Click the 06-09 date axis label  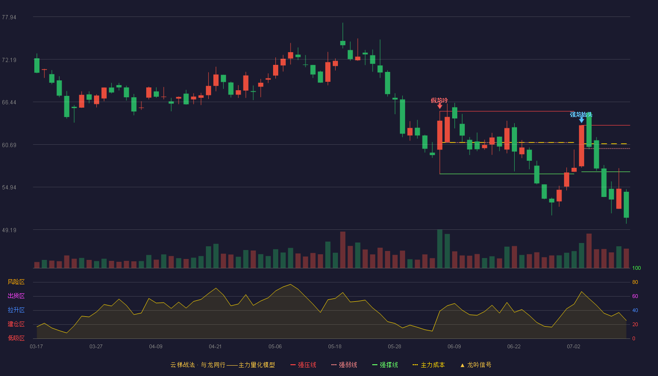[x=454, y=346]
